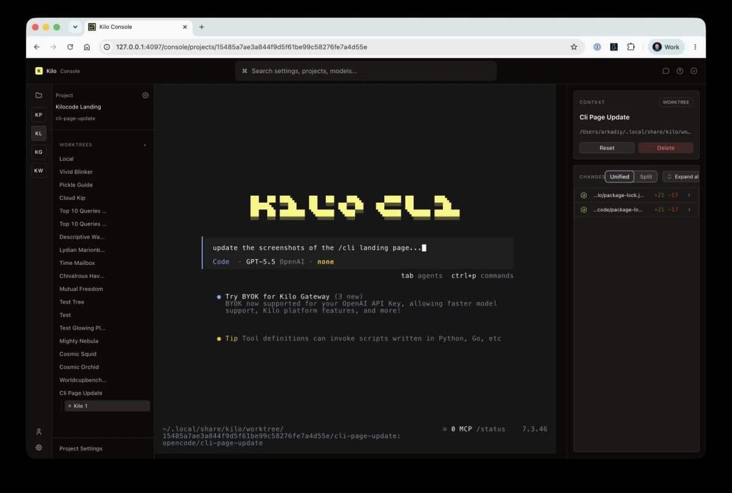Click the Kilo logo in the header

point(39,71)
